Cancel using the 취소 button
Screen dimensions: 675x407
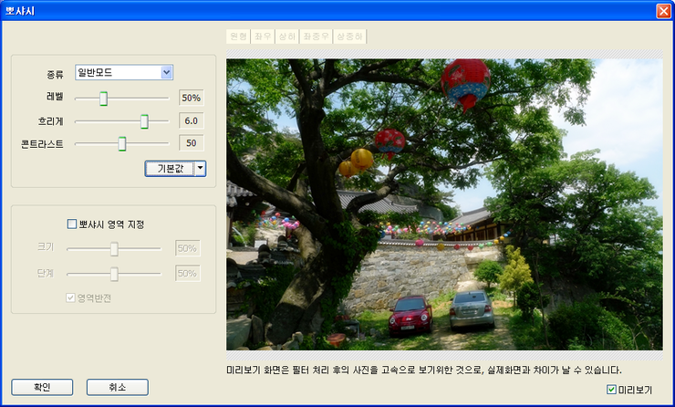[117, 387]
